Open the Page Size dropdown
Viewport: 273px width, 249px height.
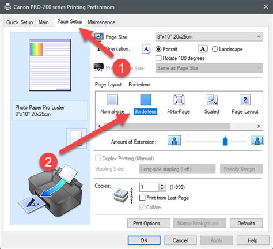click(x=209, y=36)
